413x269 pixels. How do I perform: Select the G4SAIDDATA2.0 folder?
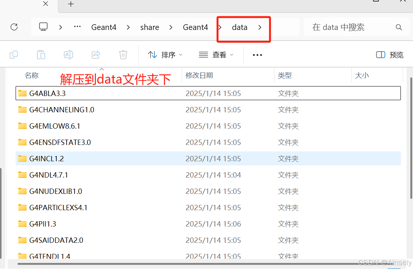(208, 240)
